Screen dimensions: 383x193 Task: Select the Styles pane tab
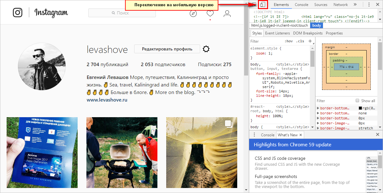tap(257, 33)
